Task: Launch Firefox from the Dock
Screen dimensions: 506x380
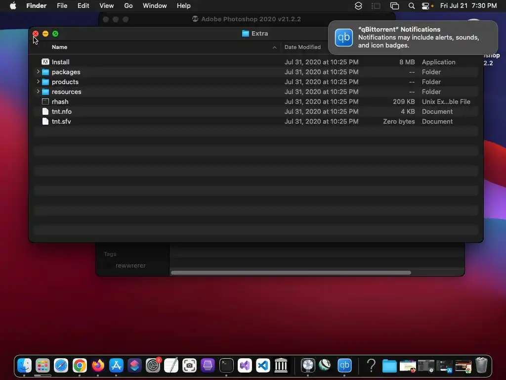Action: pos(98,366)
